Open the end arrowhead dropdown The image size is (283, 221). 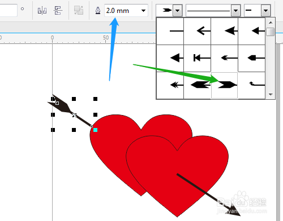(x=265, y=11)
